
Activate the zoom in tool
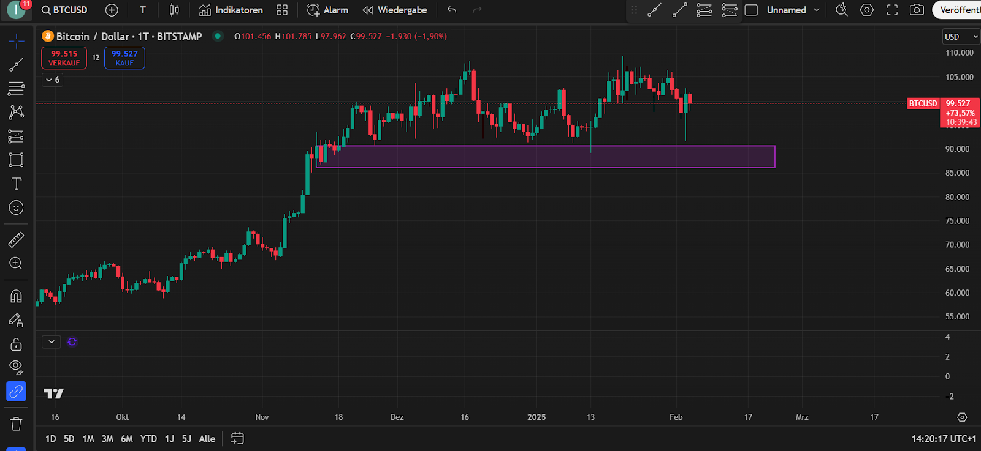click(x=16, y=263)
